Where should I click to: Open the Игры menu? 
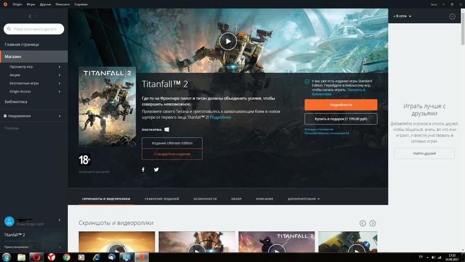pos(31,5)
